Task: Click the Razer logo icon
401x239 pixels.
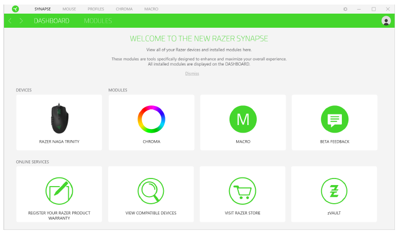Action: coord(15,9)
